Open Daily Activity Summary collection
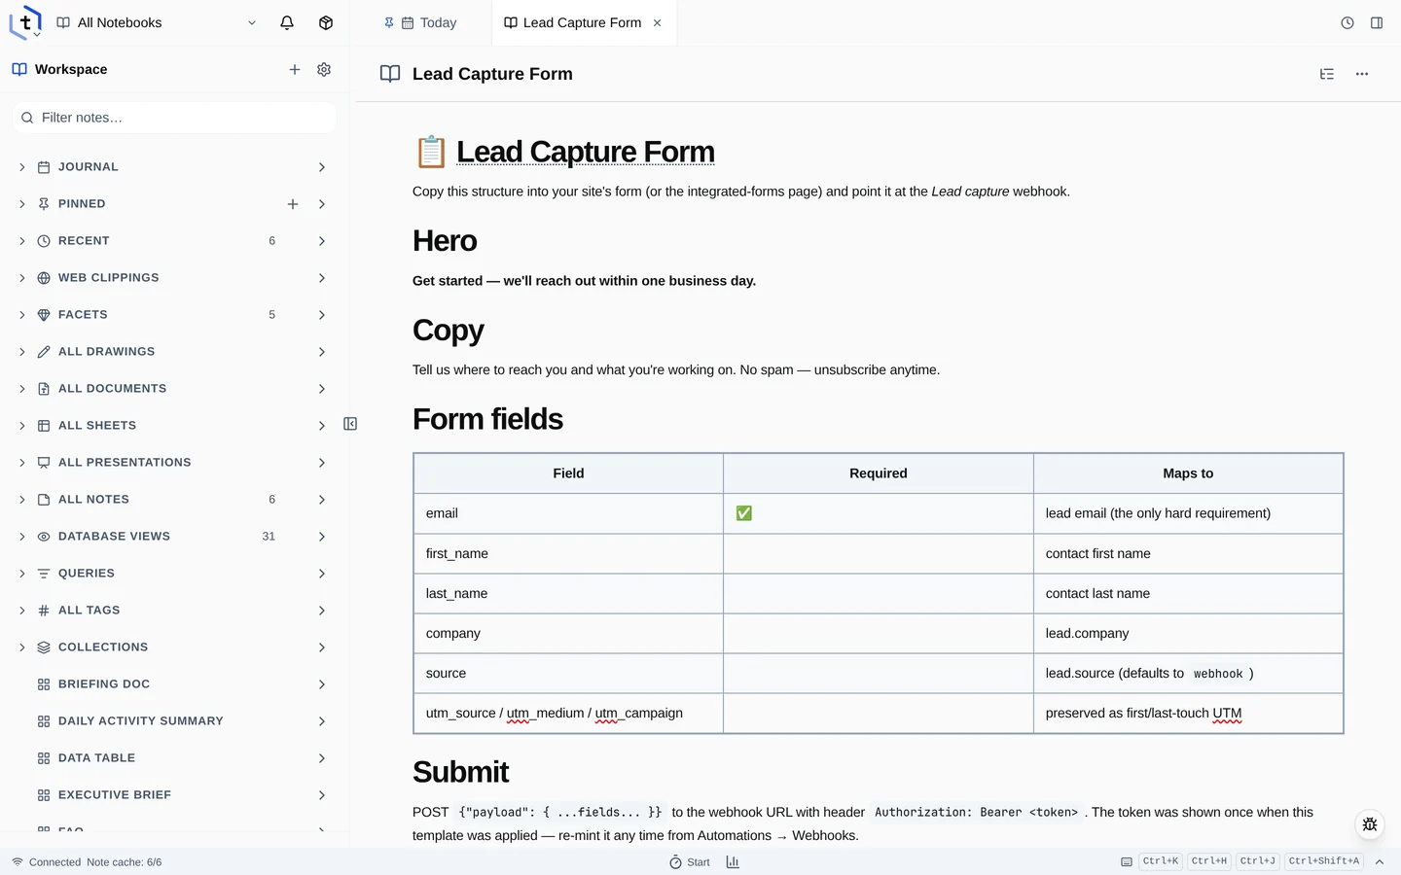This screenshot has height=875, width=1401. tap(141, 721)
